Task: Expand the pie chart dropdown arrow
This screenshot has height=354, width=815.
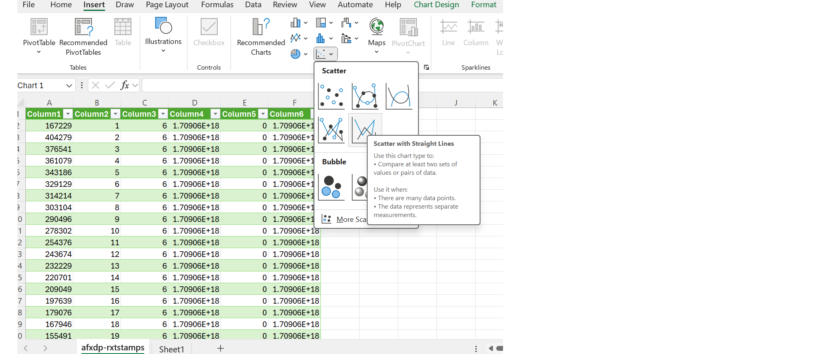Action: click(x=306, y=54)
